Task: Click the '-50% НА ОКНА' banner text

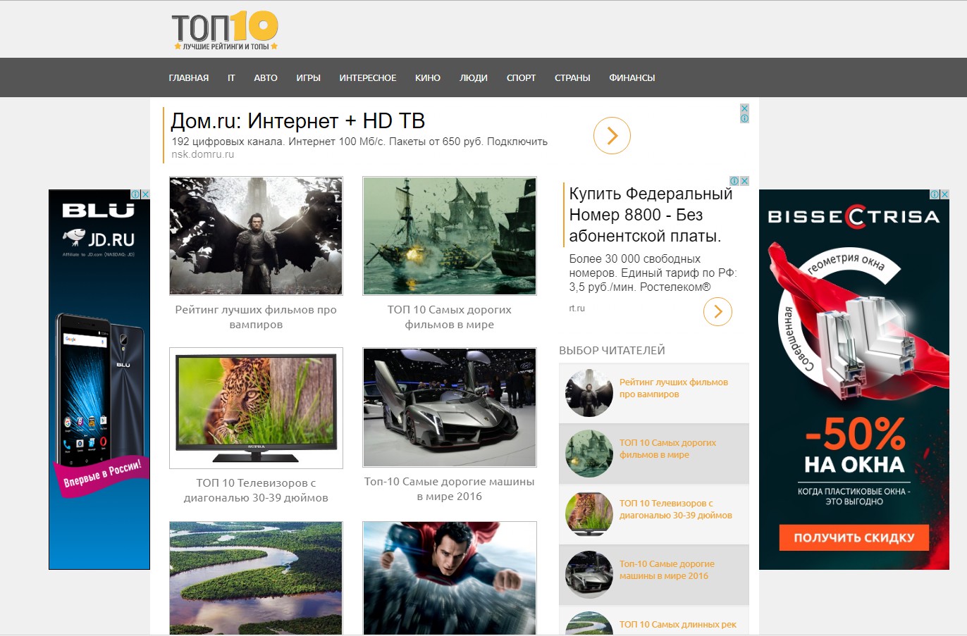Action: (854, 446)
